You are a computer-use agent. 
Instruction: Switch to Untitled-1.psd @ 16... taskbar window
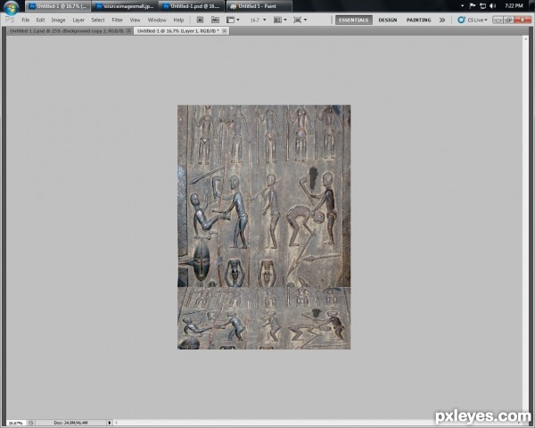click(192, 6)
